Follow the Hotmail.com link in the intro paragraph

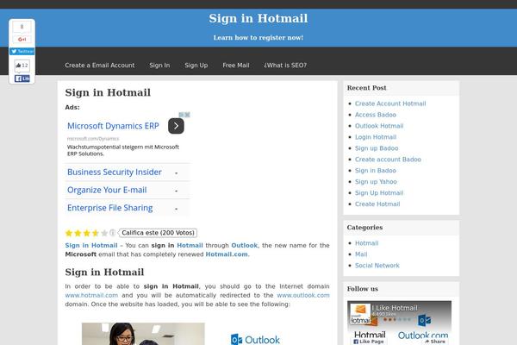point(227,254)
